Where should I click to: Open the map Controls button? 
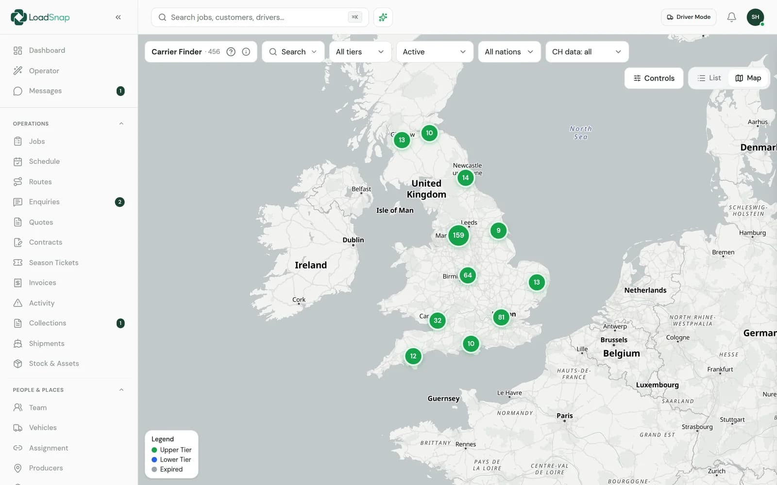click(654, 78)
